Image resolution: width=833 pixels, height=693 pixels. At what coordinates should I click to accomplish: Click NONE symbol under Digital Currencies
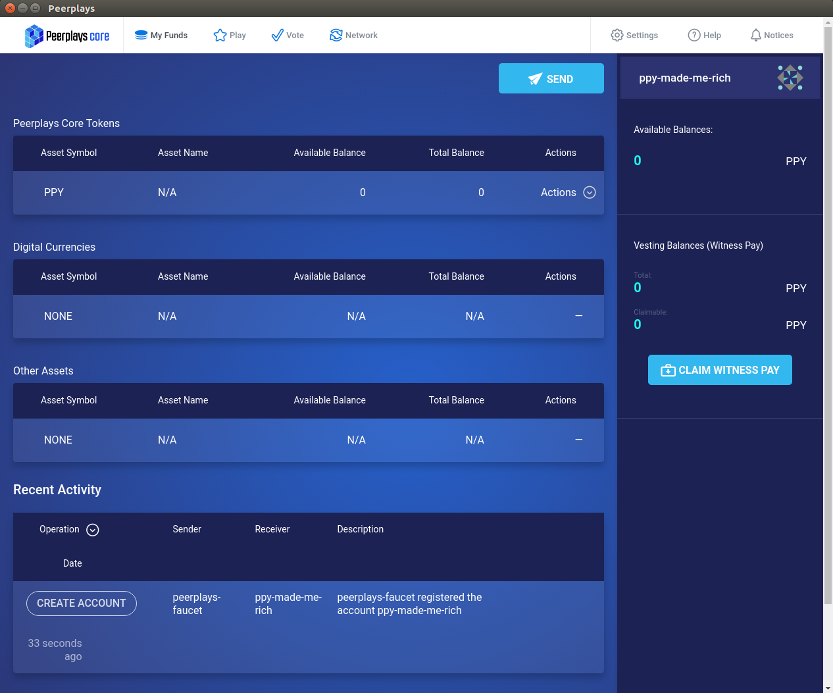(58, 316)
